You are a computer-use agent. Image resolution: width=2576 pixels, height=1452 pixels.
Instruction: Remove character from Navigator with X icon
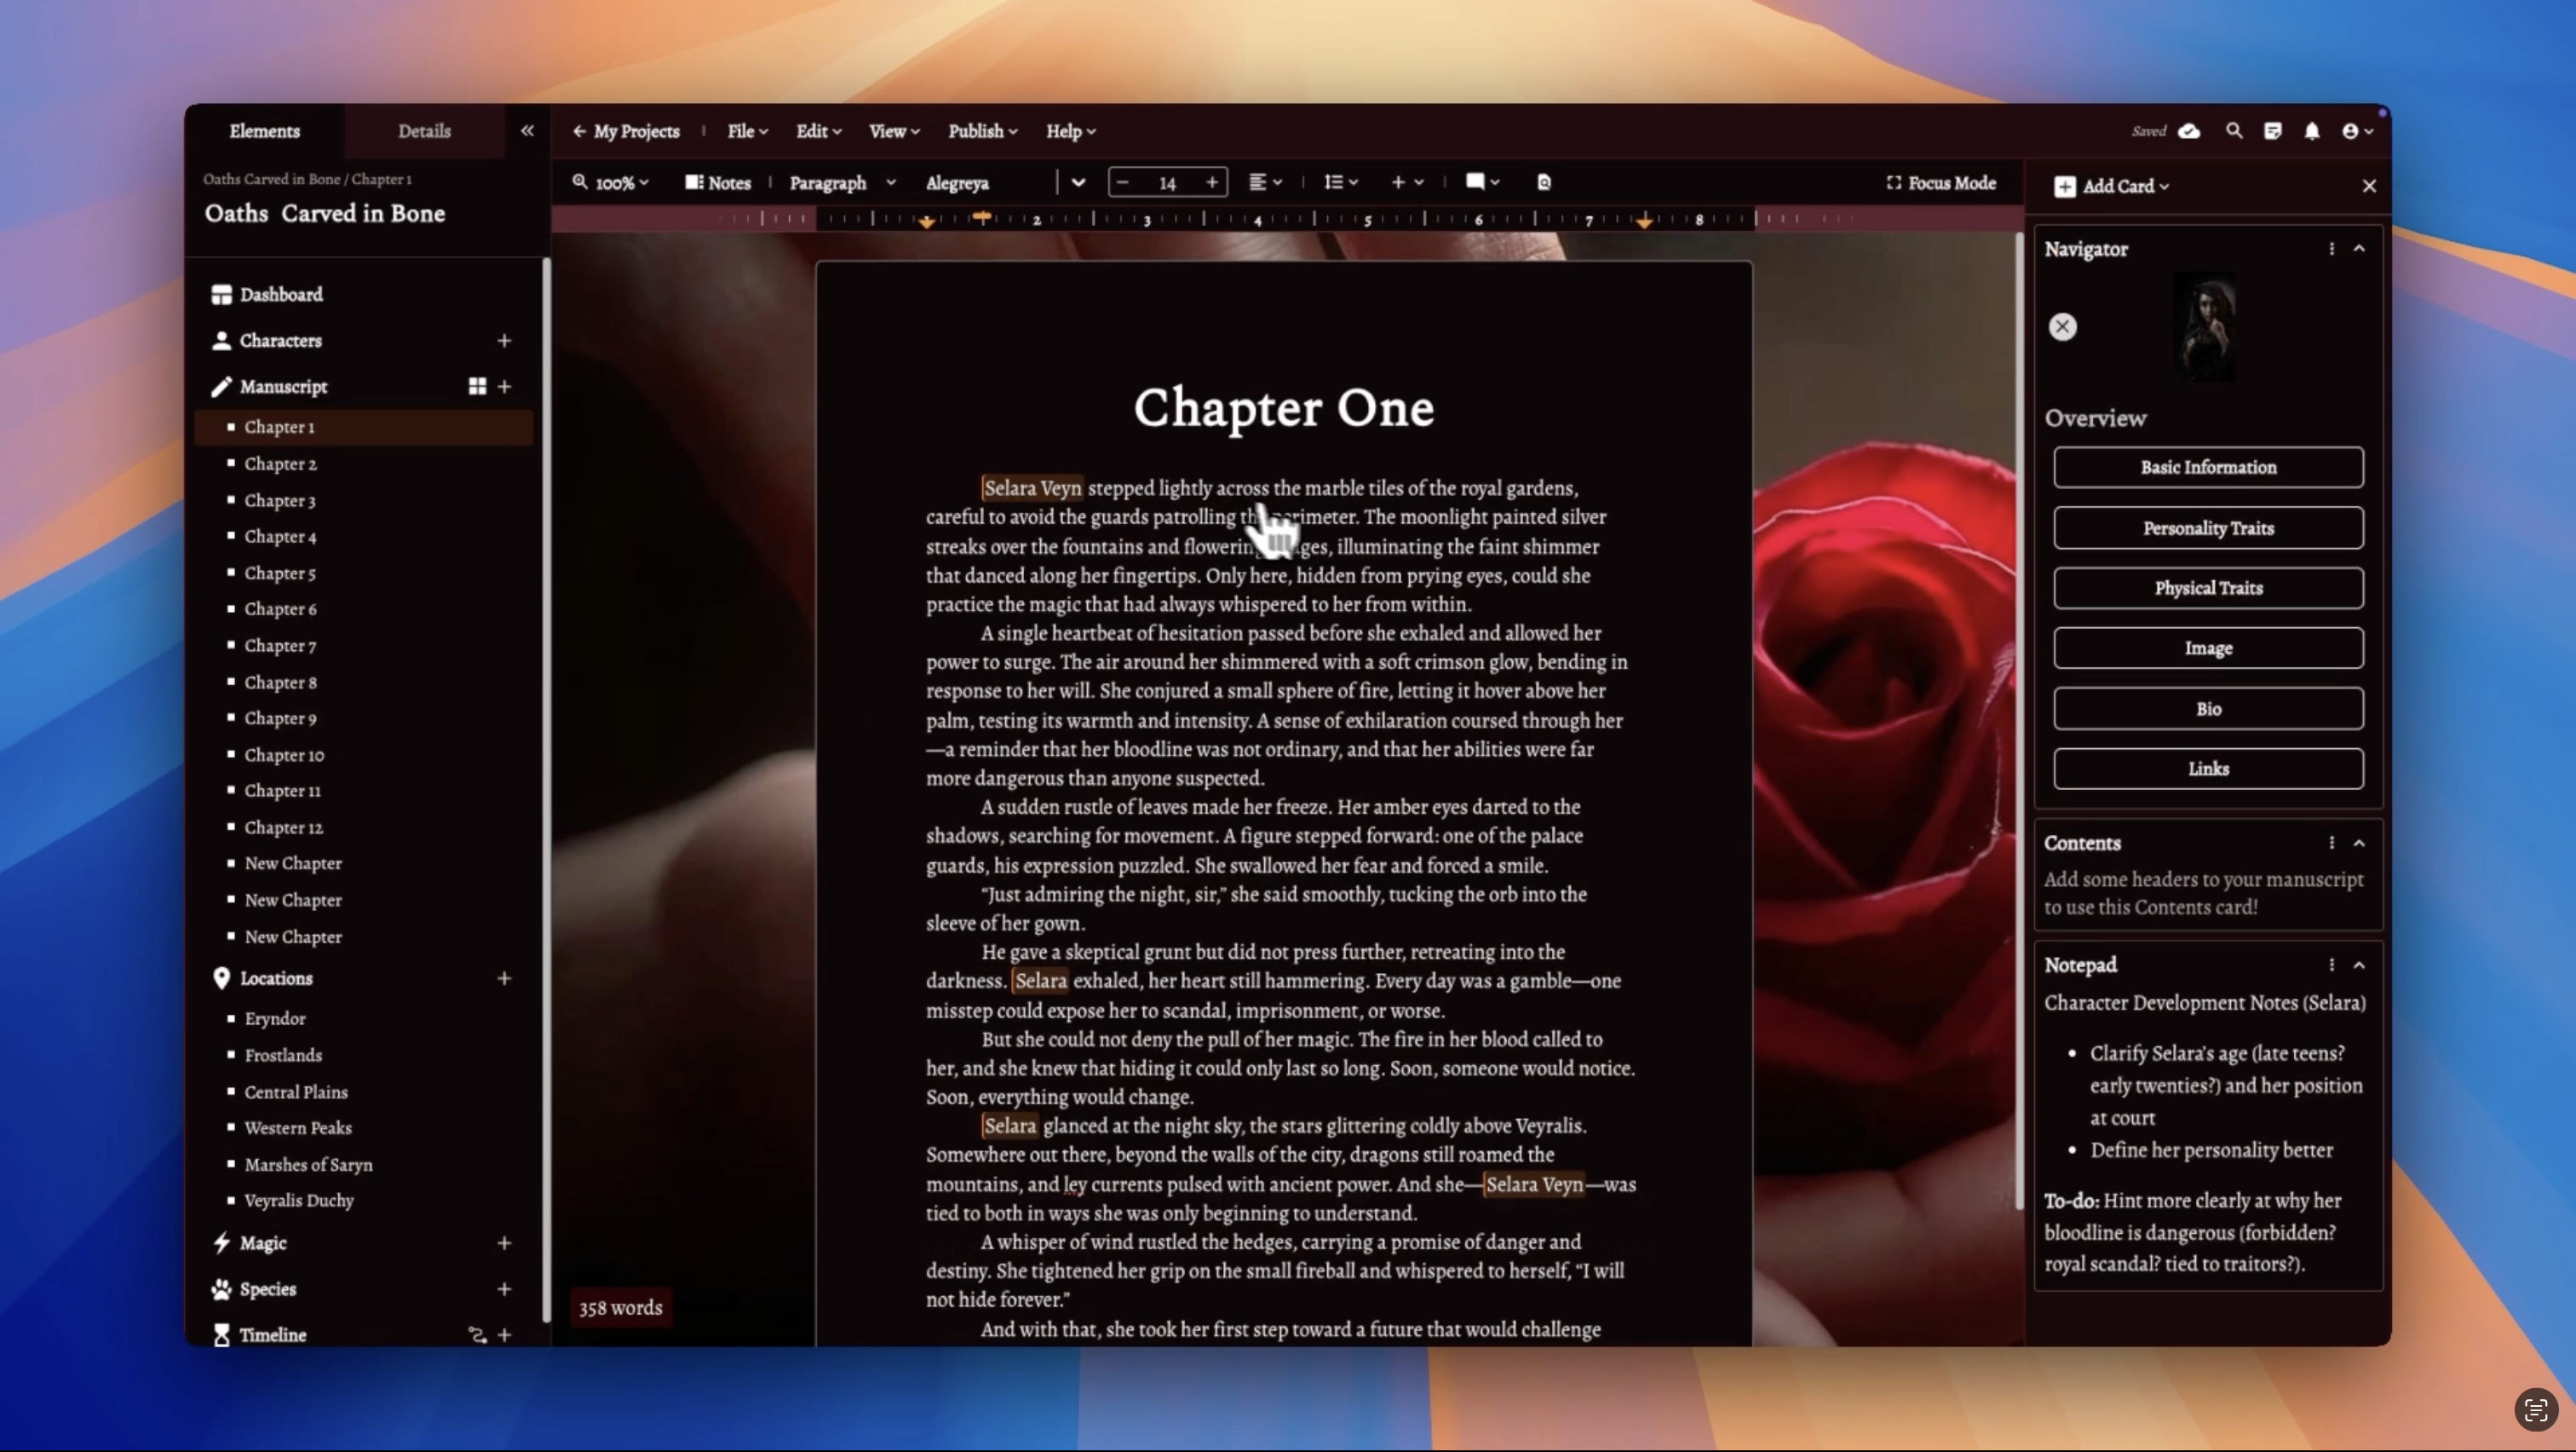[x=2062, y=327]
